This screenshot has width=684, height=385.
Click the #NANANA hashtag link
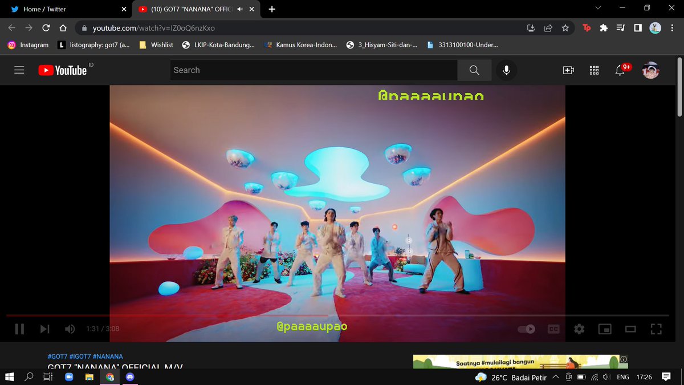pyautogui.click(x=108, y=356)
